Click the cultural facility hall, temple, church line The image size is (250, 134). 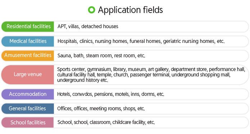coord(144,75)
